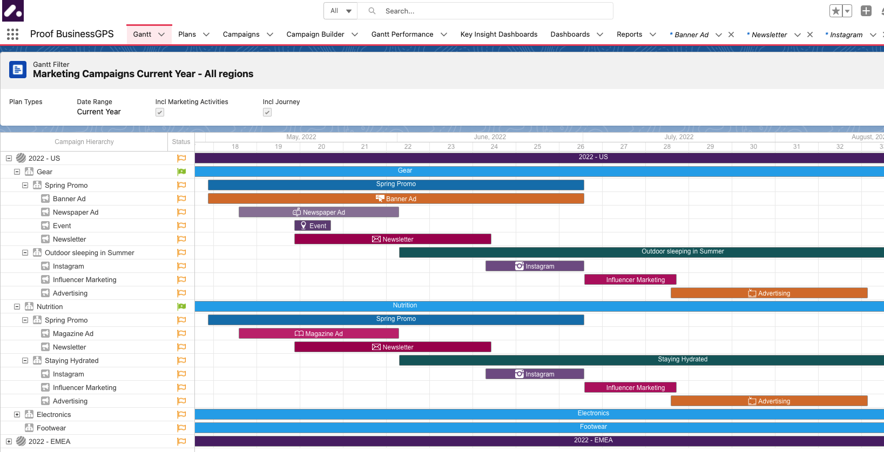Click the orange Banner Ad Gantt bar

(396, 198)
